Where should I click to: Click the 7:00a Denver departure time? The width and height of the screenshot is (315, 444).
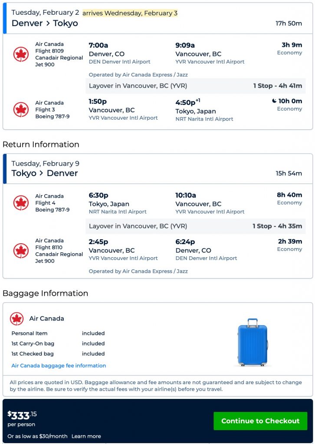pyautogui.click(x=98, y=45)
